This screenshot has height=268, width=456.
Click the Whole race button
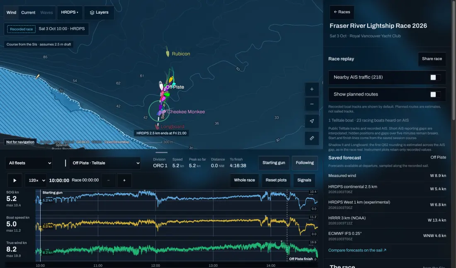(x=244, y=180)
